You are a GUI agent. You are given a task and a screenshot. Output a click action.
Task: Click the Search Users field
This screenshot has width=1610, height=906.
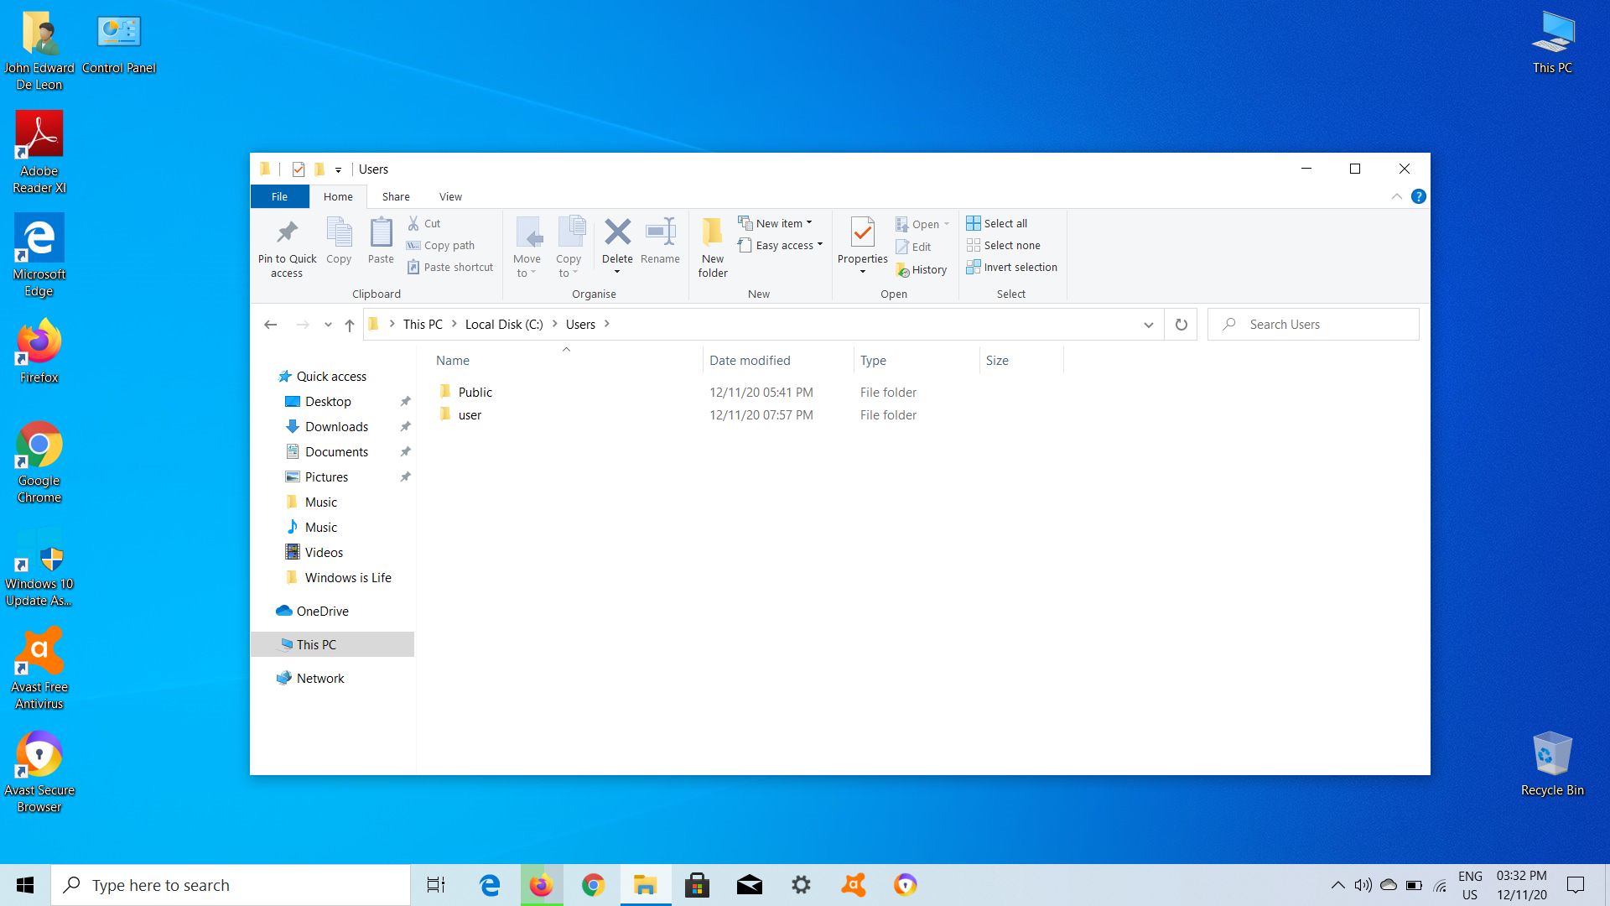coord(1313,325)
